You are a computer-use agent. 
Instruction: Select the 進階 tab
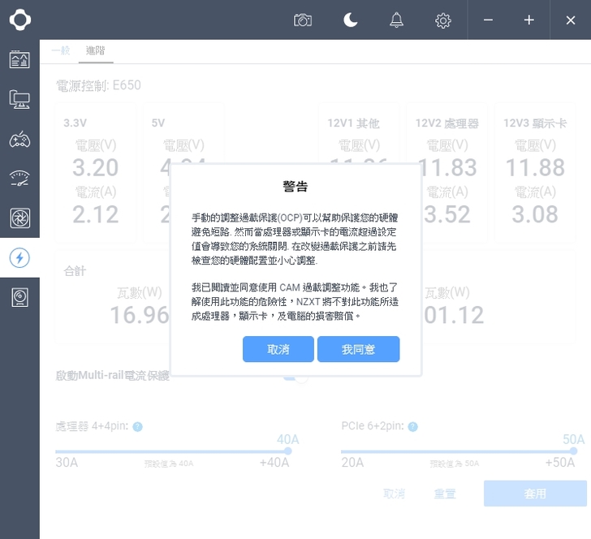pos(95,50)
